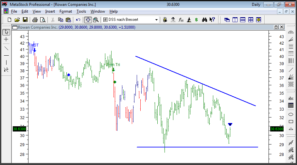Select the Fibonacci Fan tool in right toolbar
Viewport: 297px width, 165px height.
291,39
